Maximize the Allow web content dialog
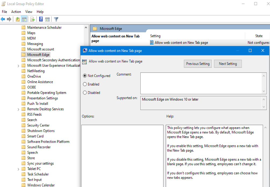 [250, 50]
